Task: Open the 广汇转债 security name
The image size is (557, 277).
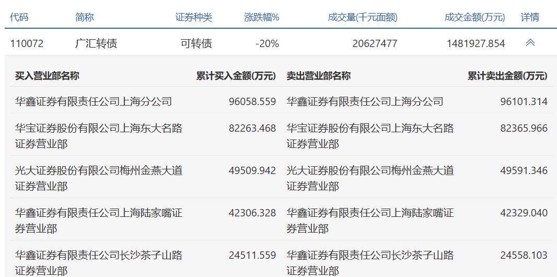Action: 96,43
